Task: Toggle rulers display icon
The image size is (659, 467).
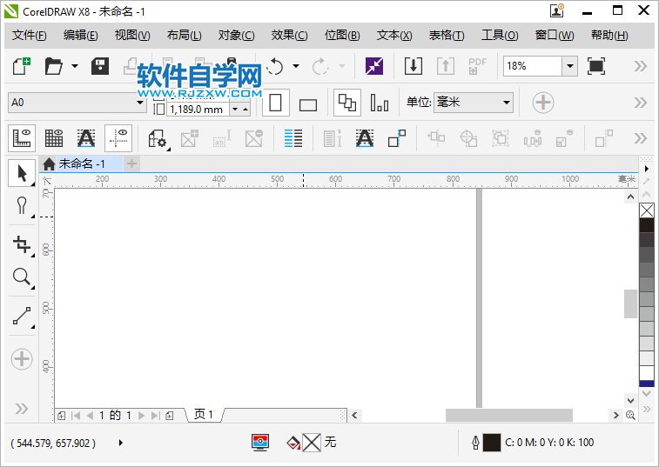Action: (x=22, y=138)
